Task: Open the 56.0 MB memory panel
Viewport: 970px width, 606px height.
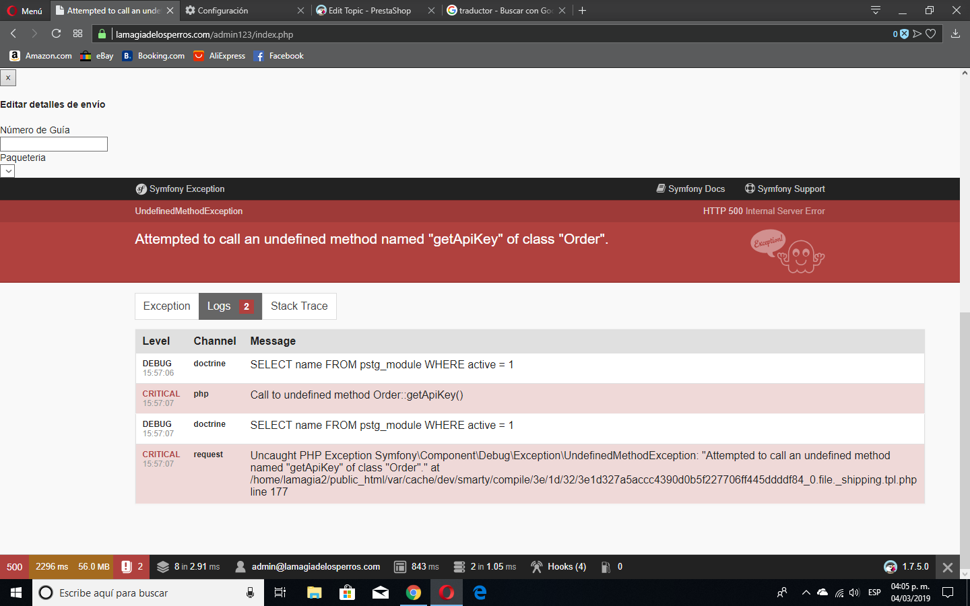Action: [94, 567]
